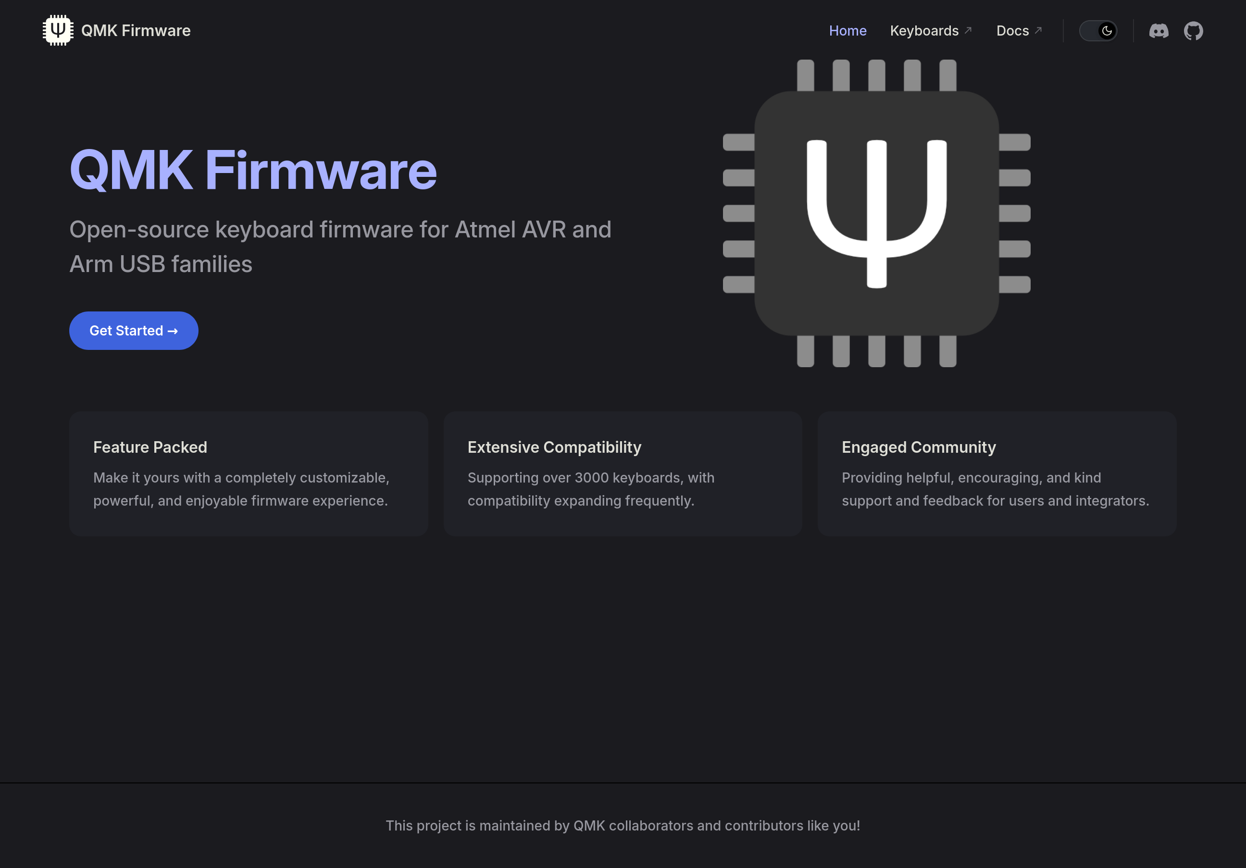The width and height of the screenshot is (1246, 868).
Task: Click the QMK Firmware site title
Action: [x=136, y=31]
